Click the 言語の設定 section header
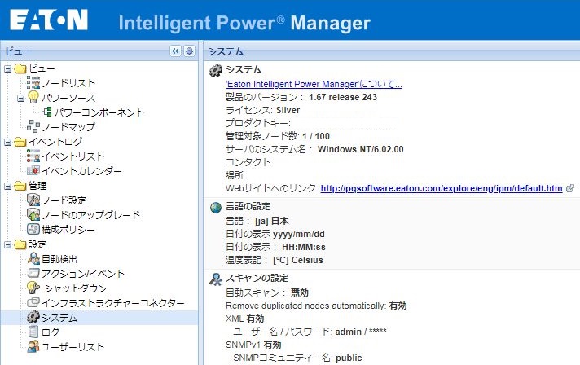The height and width of the screenshot is (365, 580). pyautogui.click(x=248, y=206)
